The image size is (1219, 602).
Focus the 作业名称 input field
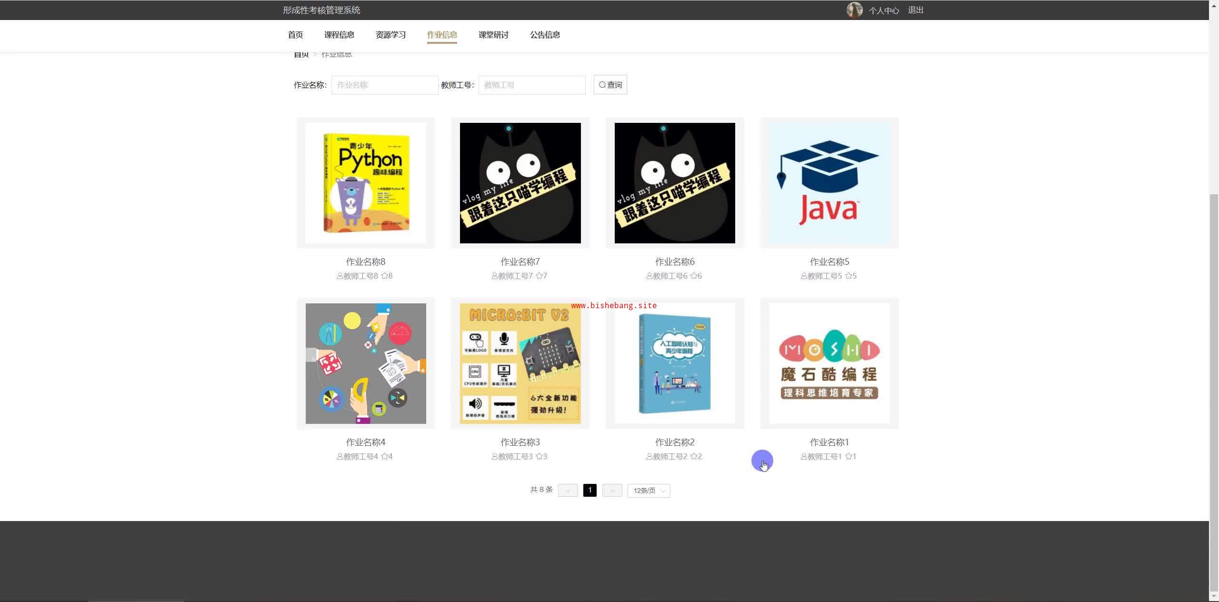click(x=384, y=85)
